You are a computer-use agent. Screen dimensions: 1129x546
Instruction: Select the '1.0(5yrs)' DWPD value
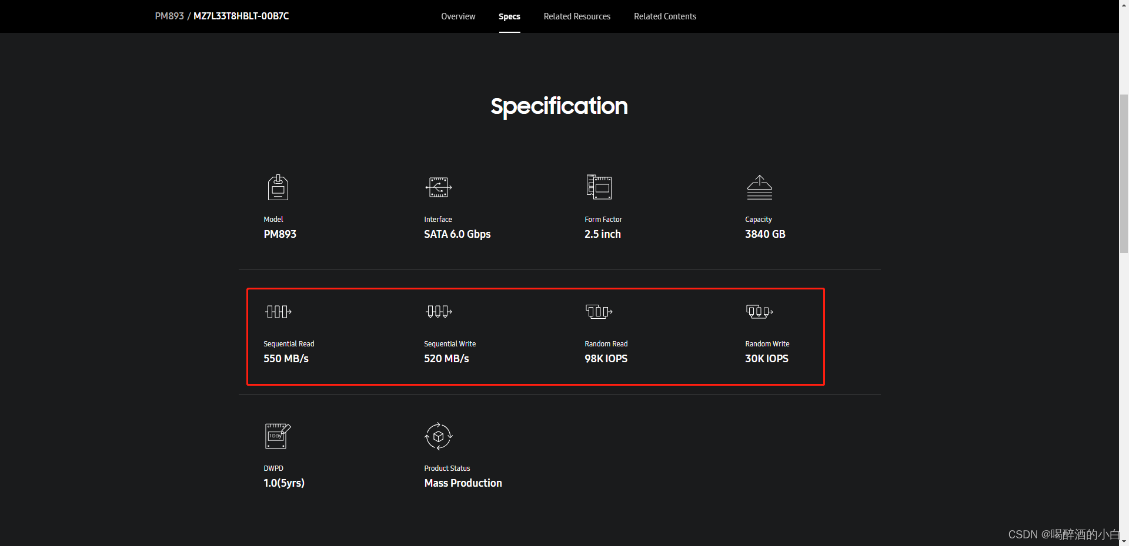[x=284, y=483]
